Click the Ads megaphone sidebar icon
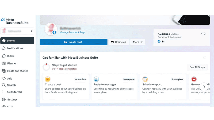Image resolution: width=214 pixels, height=120 pixels. coord(4,78)
